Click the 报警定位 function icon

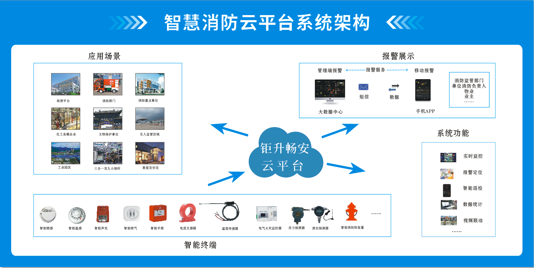pos(447,174)
